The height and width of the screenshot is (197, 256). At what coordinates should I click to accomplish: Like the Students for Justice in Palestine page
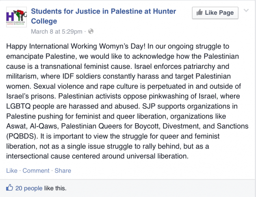point(215,13)
